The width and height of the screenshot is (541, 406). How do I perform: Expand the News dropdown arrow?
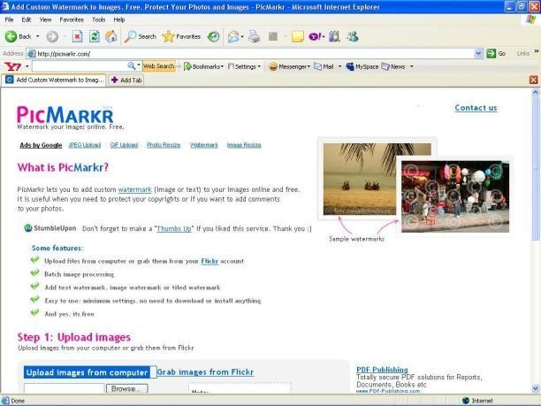(x=411, y=66)
